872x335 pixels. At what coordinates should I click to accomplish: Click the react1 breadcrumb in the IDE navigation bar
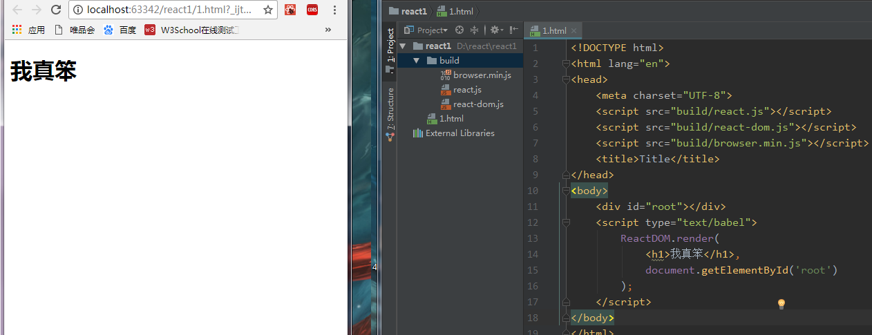[x=408, y=11]
